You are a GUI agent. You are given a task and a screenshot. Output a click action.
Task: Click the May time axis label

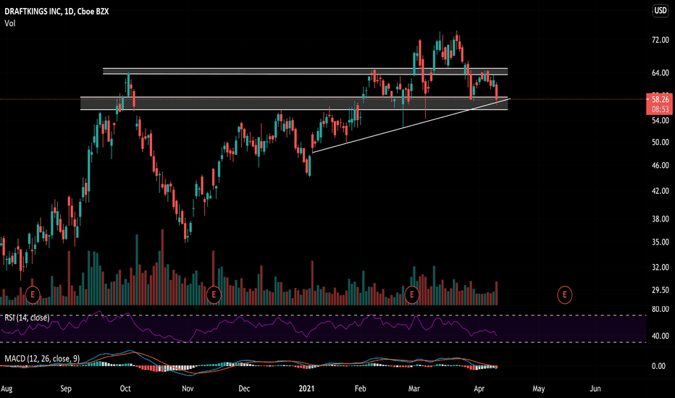pyautogui.click(x=539, y=389)
